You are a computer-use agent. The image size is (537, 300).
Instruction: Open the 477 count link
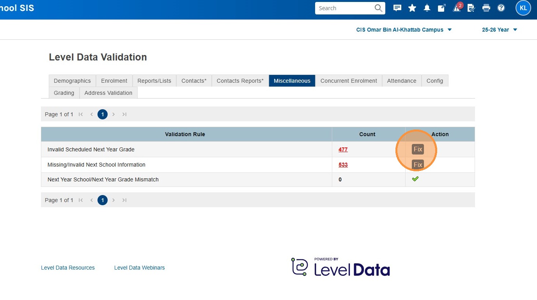coord(343,149)
